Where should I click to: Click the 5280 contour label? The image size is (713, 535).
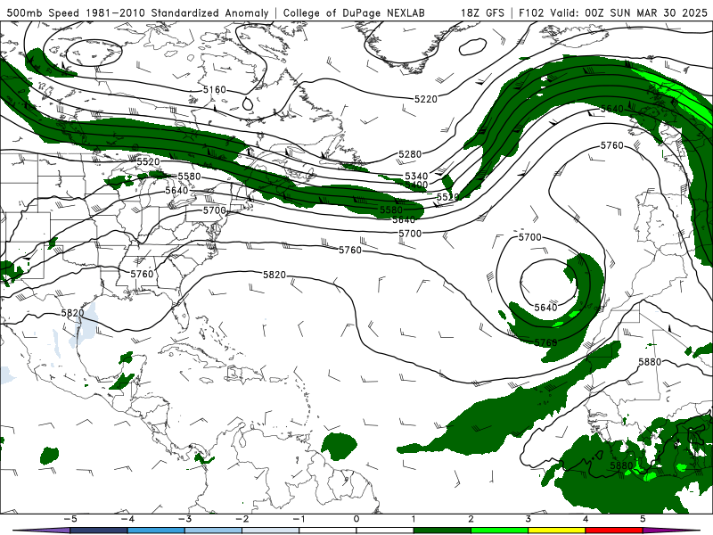(410, 154)
